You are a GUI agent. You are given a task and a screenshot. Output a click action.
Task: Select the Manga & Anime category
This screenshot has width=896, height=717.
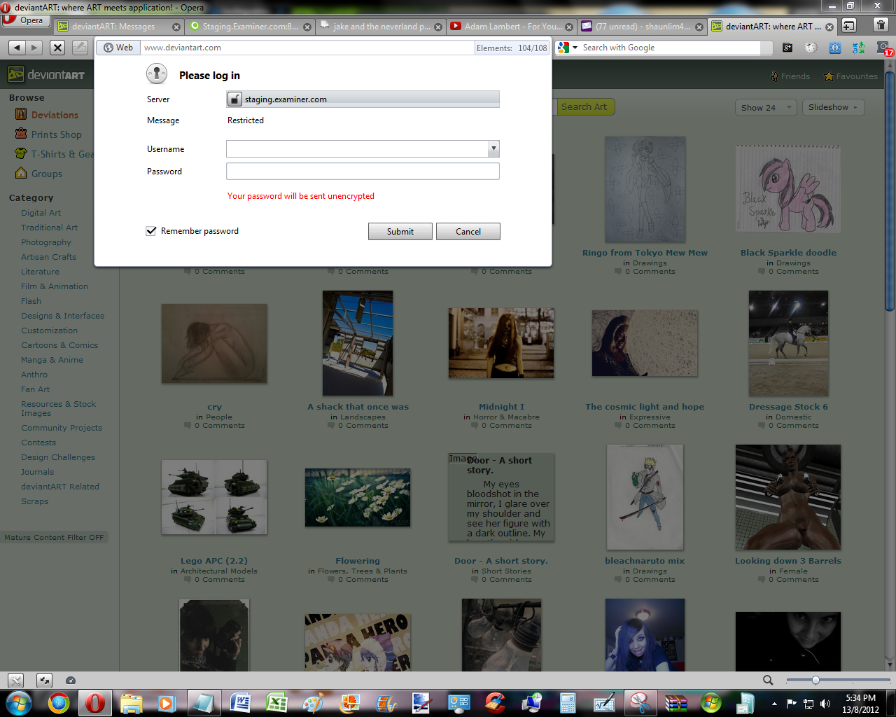tap(52, 360)
